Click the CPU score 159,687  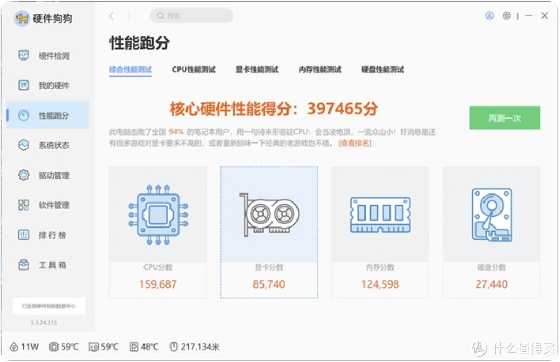pos(158,284)
